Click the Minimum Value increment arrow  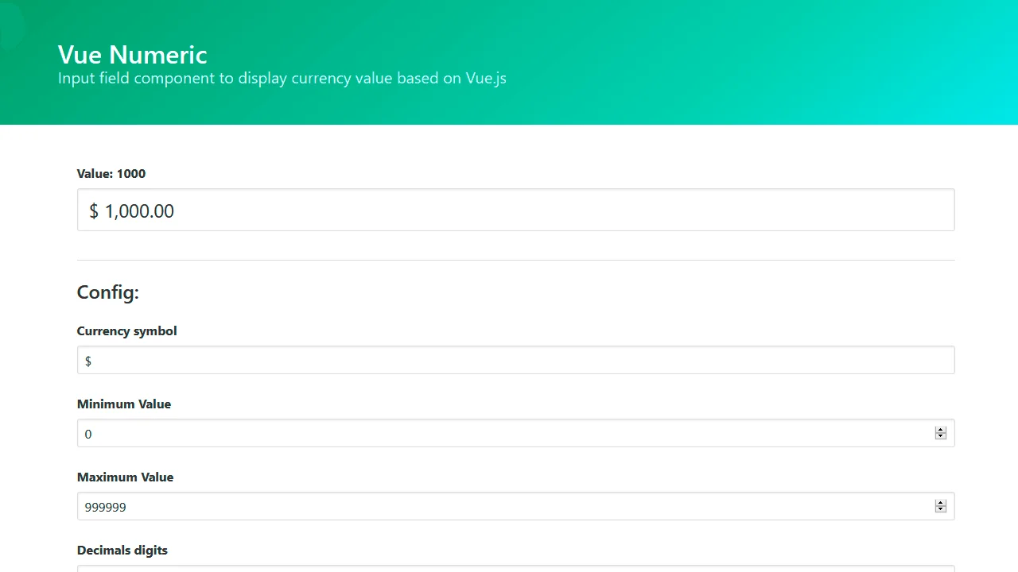941,430
